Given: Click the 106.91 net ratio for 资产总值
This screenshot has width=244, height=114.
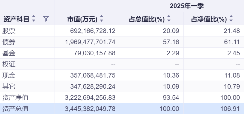Looking at the screenshot, I should point(230,109).
